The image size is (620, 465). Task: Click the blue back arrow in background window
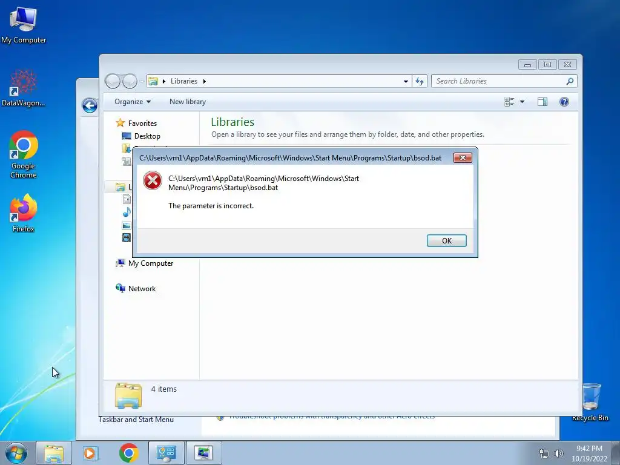90,105
